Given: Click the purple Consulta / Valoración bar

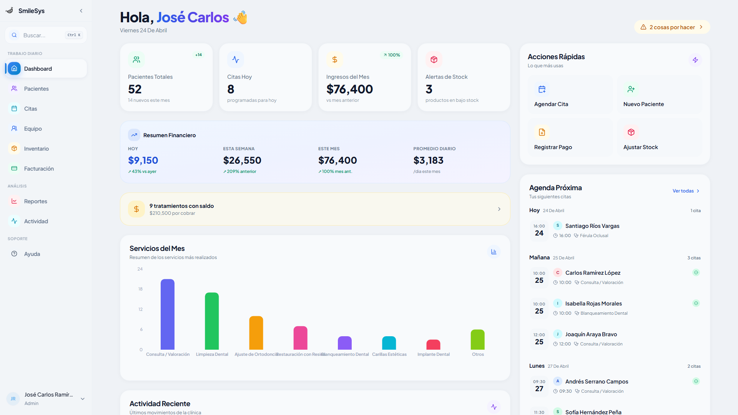Looking at the screenshot, I should [x=168, y=314].
